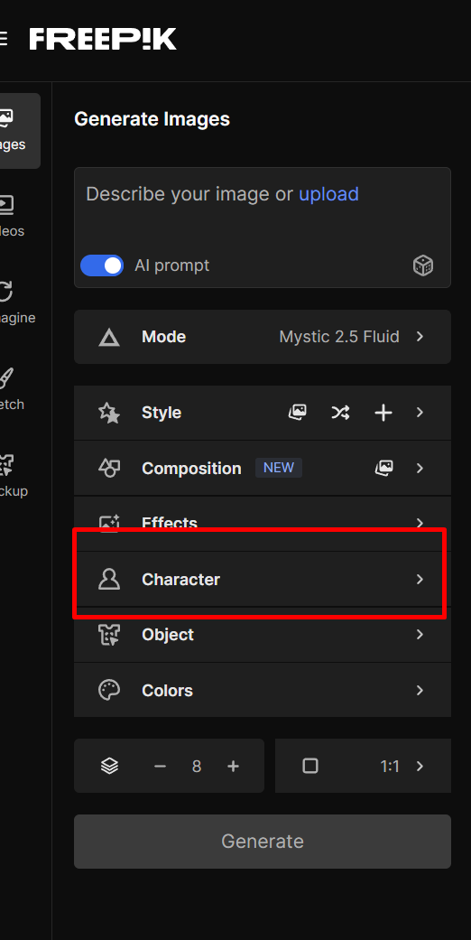471x940 pixels.
Task: Open the 1:1 aspect ratio selector
Action: point(363,766)
